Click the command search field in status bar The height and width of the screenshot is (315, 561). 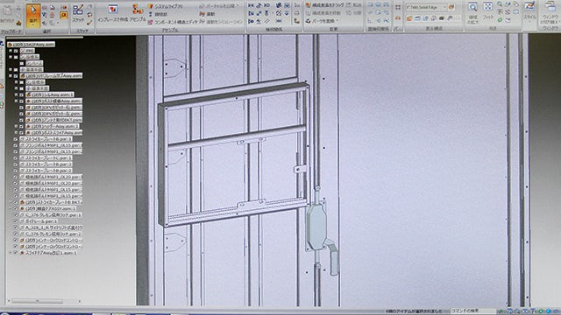[x=473, y=311]
